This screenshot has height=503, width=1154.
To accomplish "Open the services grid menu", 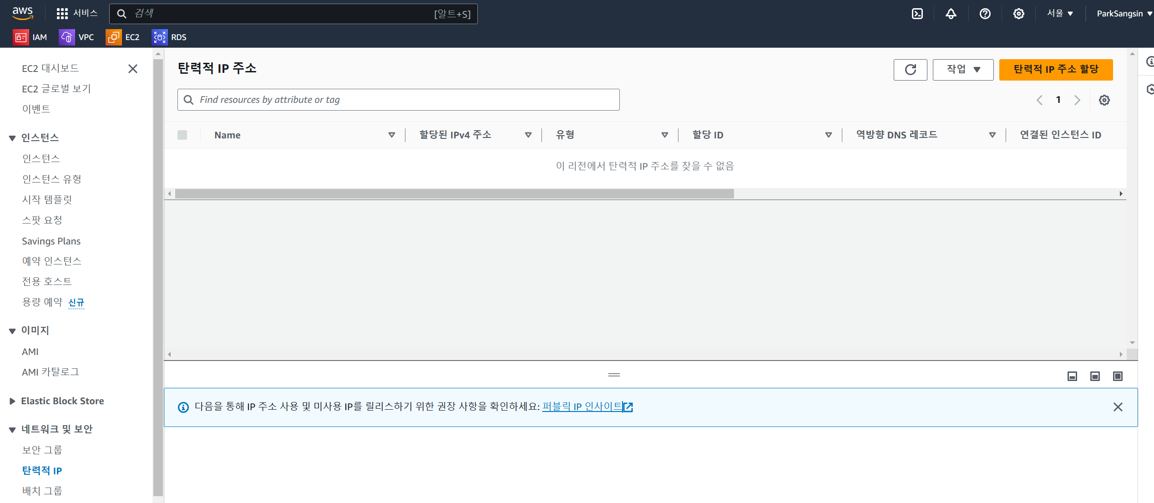I will pyautogui.click(x=62, y=14).
